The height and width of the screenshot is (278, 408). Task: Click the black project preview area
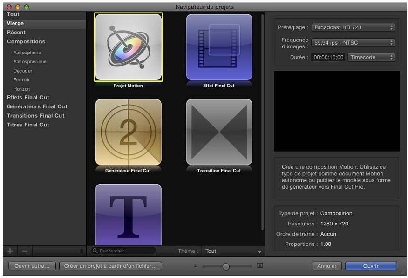pos(337,111)
